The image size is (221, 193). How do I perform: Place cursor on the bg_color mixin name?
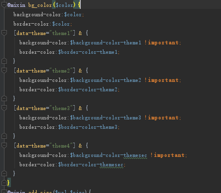tap(40, 5)
